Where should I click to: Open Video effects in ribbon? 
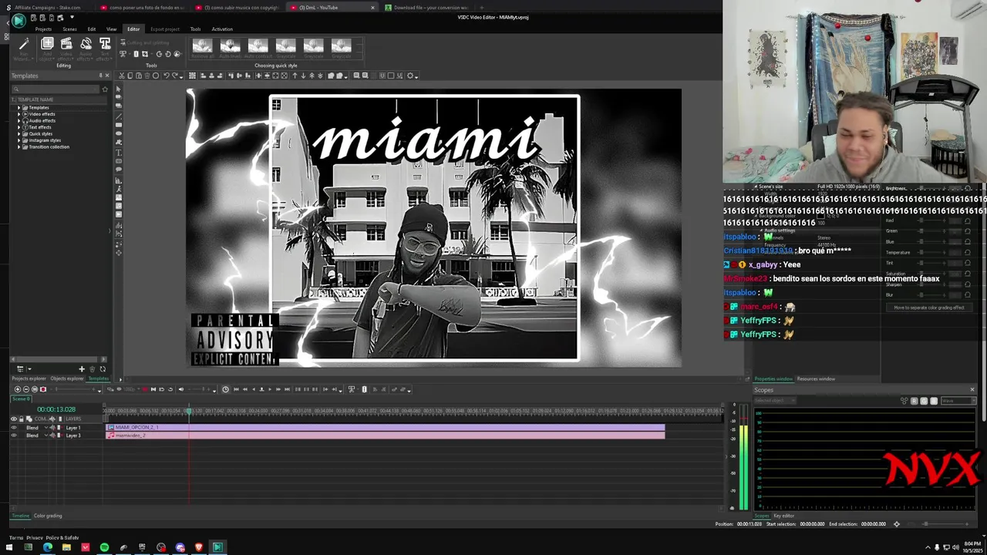66,48
